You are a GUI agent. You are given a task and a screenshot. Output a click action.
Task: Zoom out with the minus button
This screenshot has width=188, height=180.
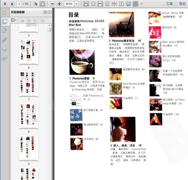tap(52, 4)
